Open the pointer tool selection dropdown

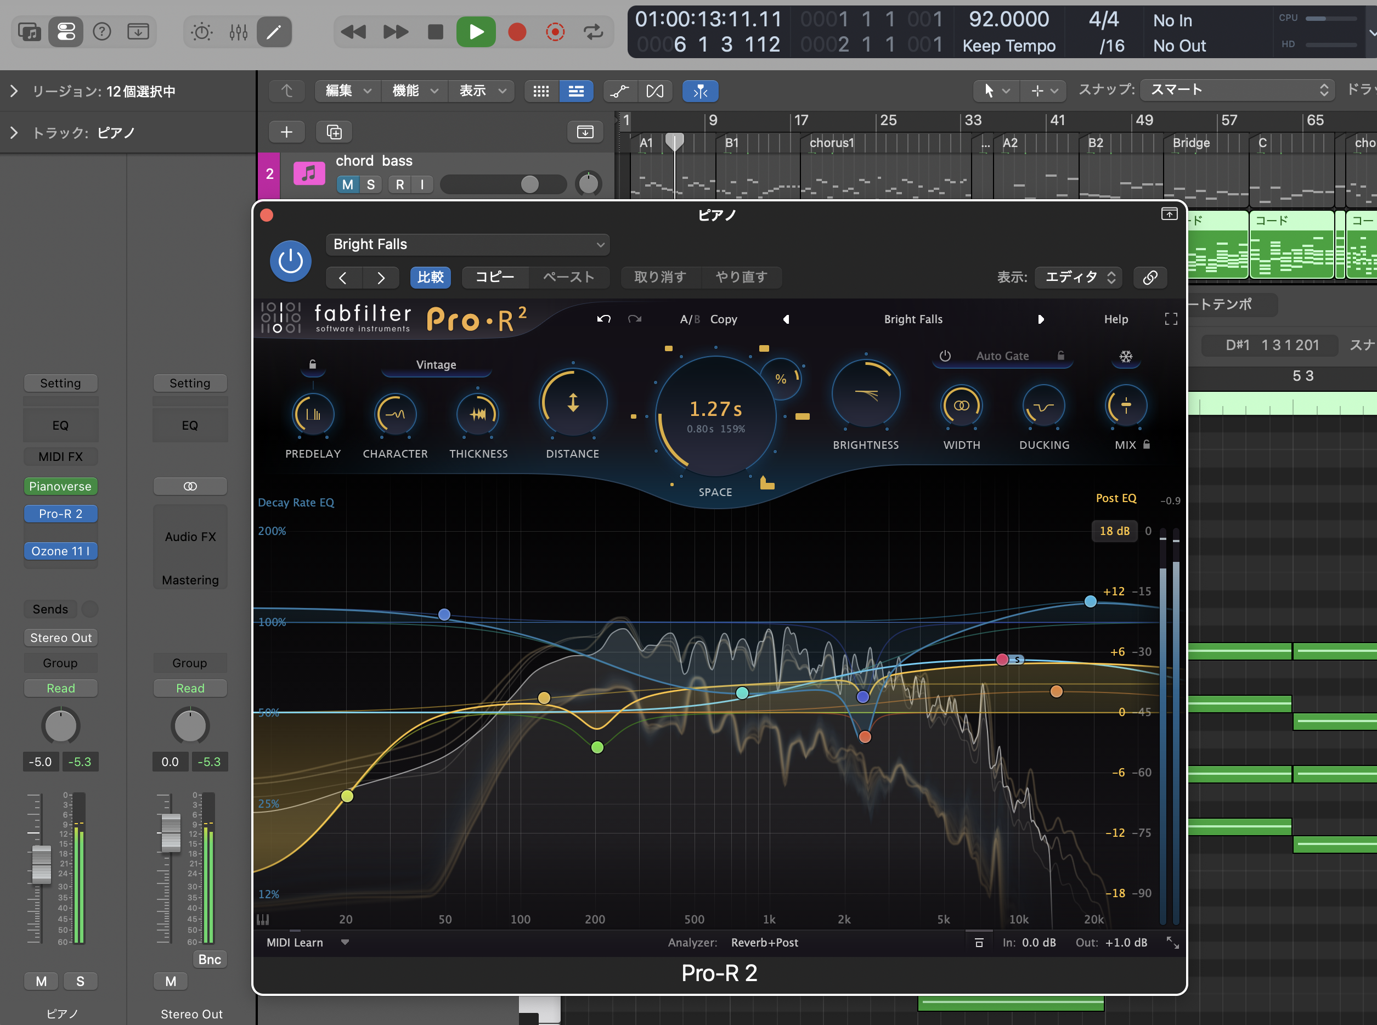pos(995,91)
